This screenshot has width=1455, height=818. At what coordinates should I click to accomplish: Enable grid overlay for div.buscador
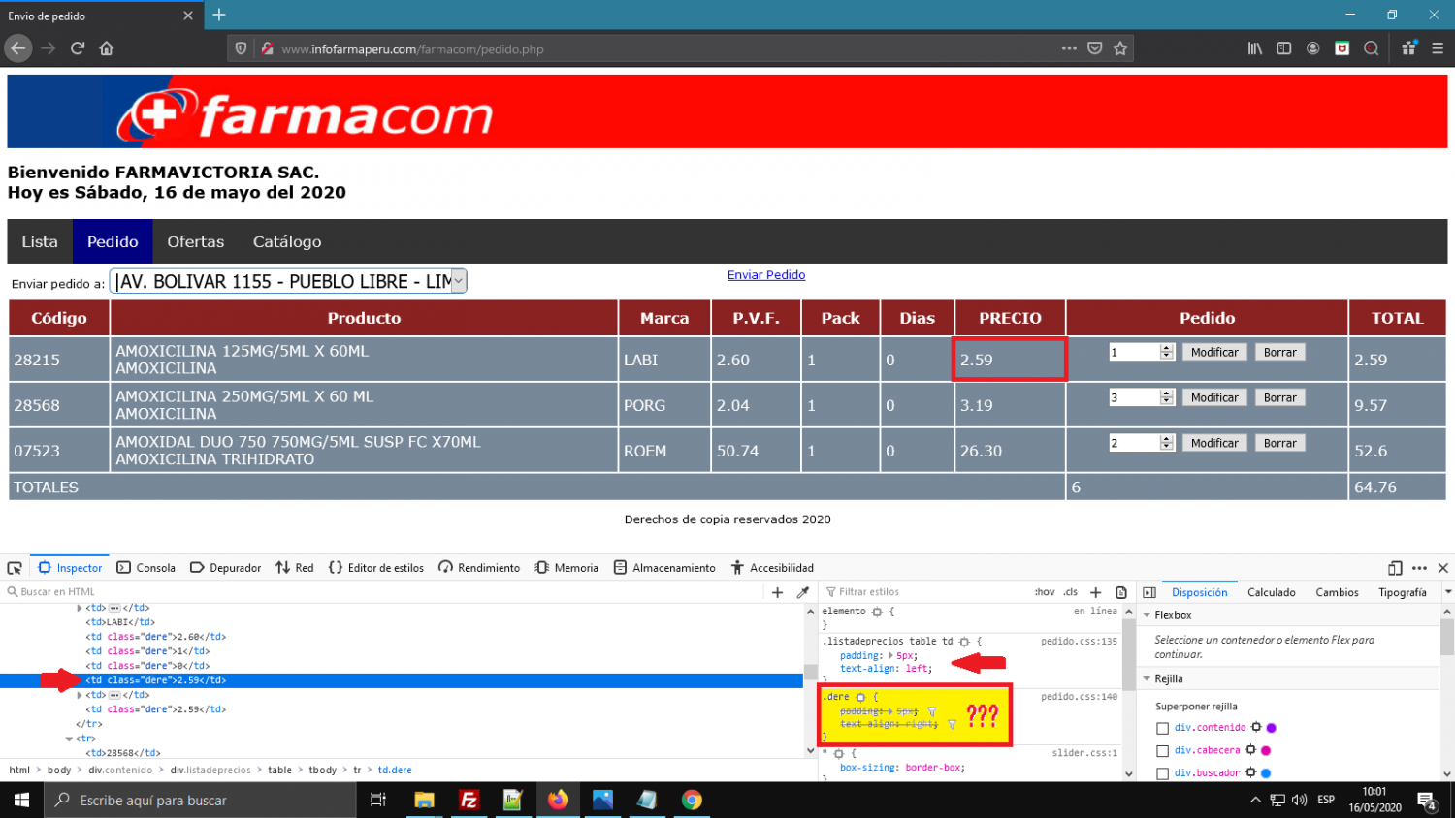tap(1162, 773)
